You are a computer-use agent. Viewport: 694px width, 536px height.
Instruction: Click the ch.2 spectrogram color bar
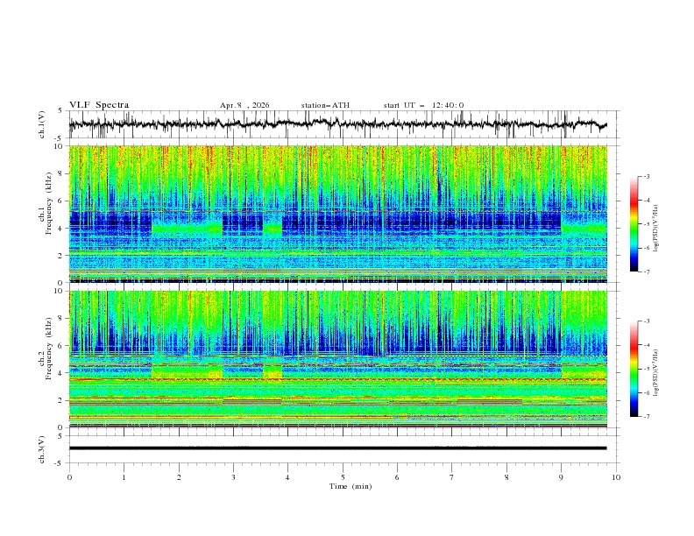[634, 369]
